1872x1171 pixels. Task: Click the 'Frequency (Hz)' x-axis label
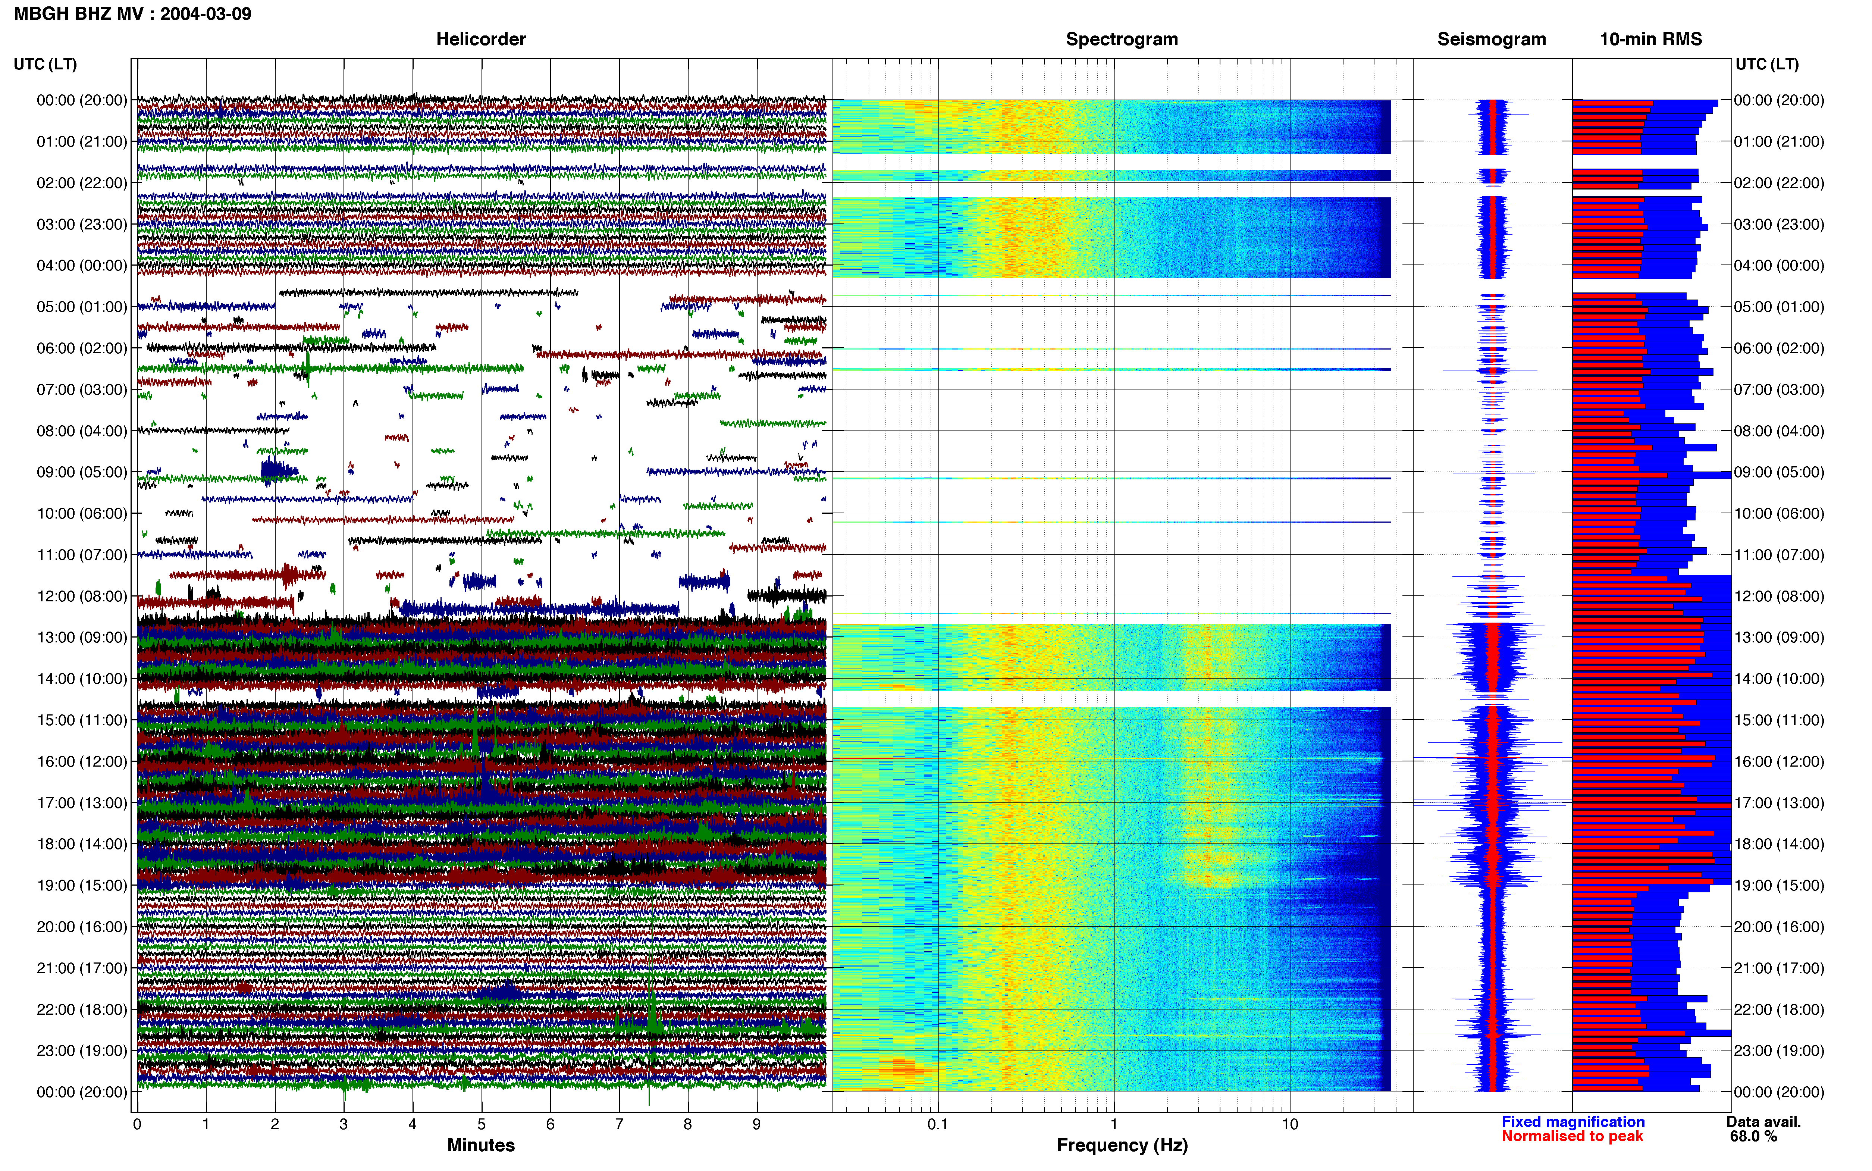point(1122,1145)
